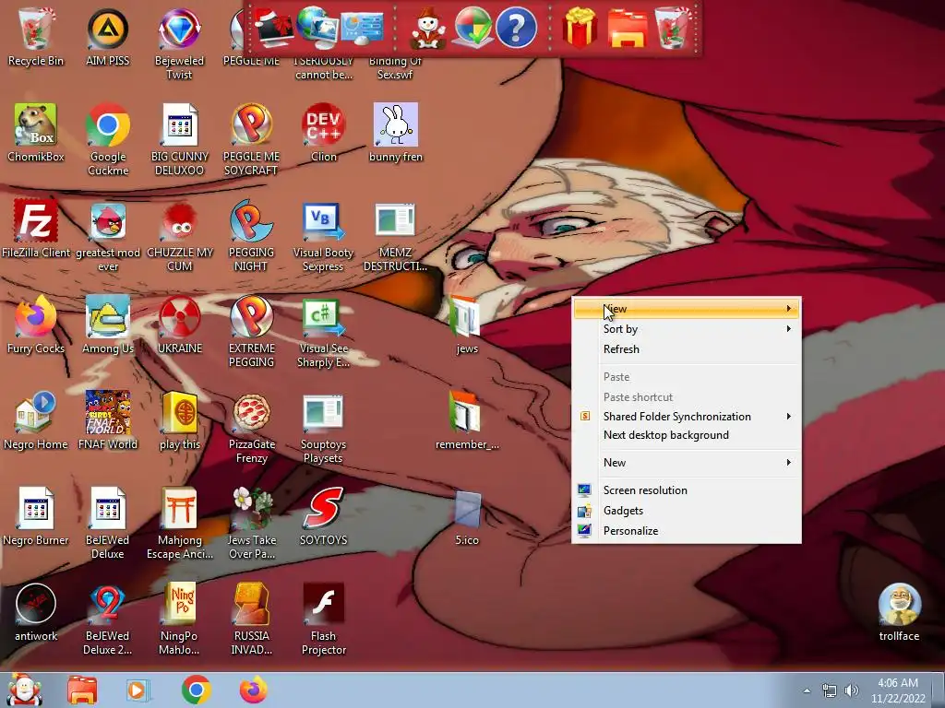This screenshot has width=945, height=708.
Task: Click the remember_... folder icon
Action: [x=467, y=420]
